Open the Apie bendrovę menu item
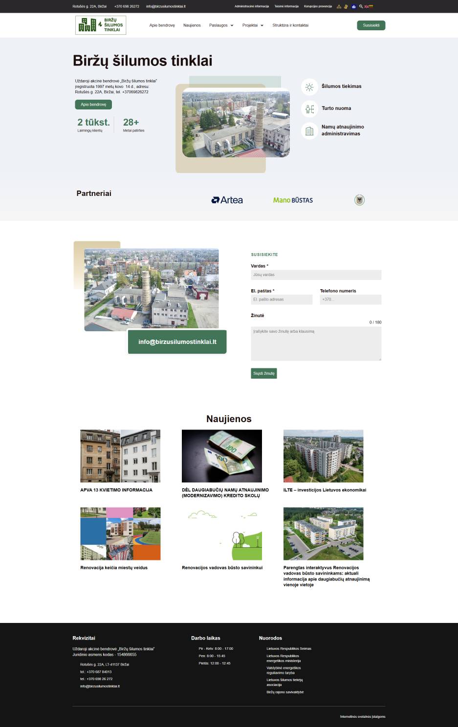 pos(162,25)
